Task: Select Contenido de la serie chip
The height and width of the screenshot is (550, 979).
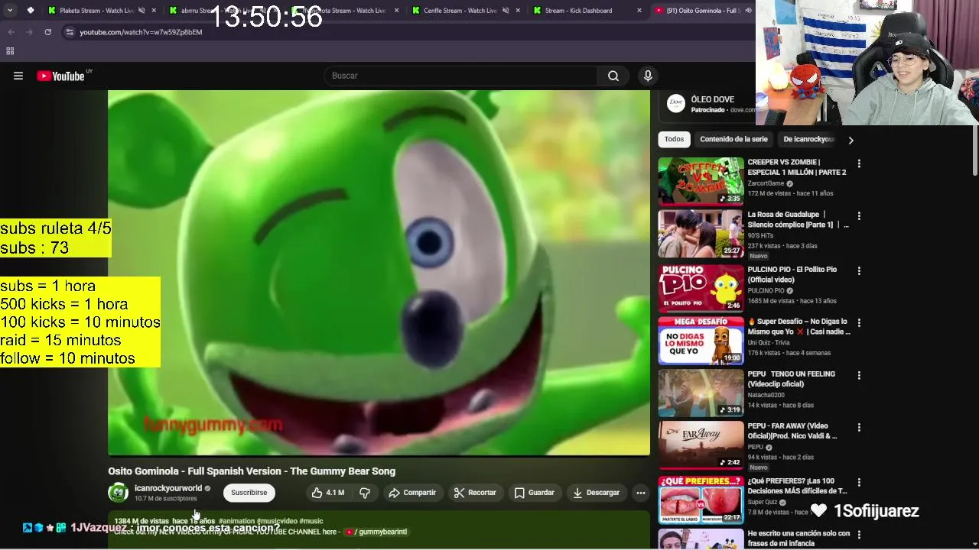Action: tap(733, 140)
